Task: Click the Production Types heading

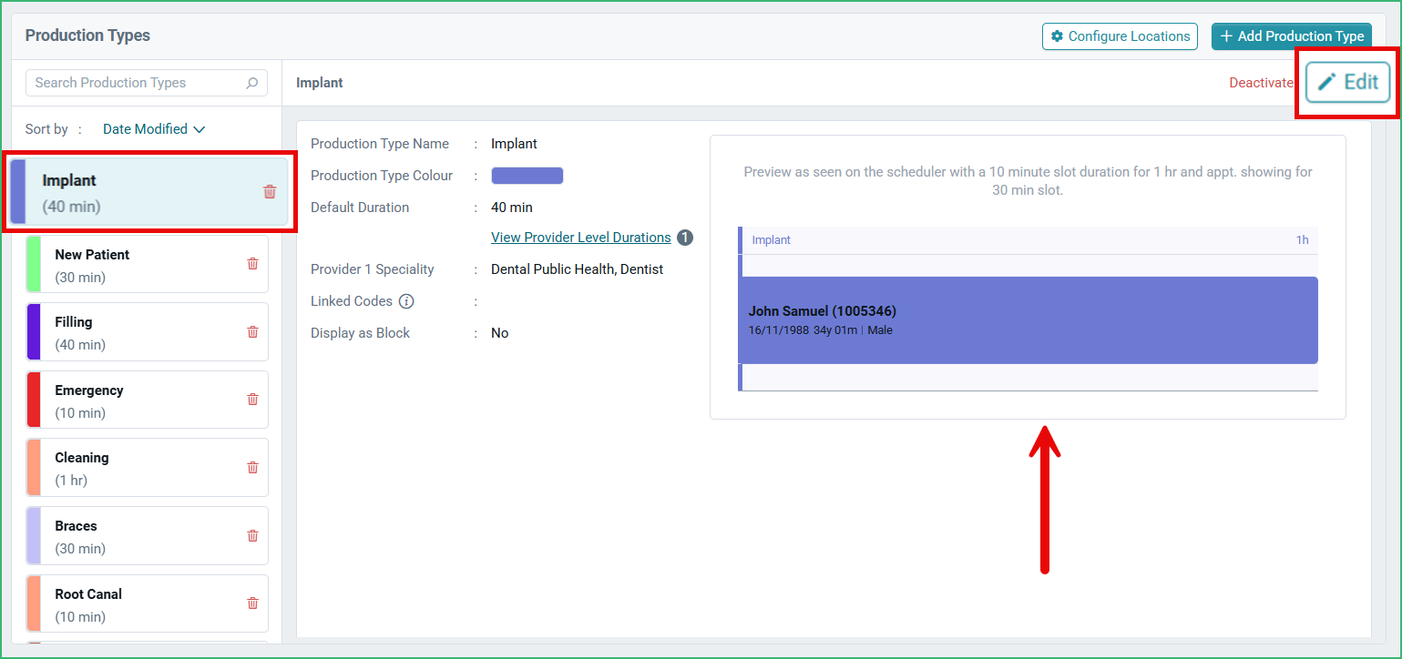Action: click(87, 35)
